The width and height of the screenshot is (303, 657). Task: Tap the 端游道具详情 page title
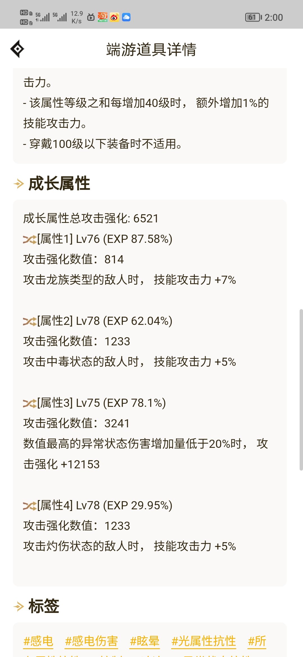151,50
